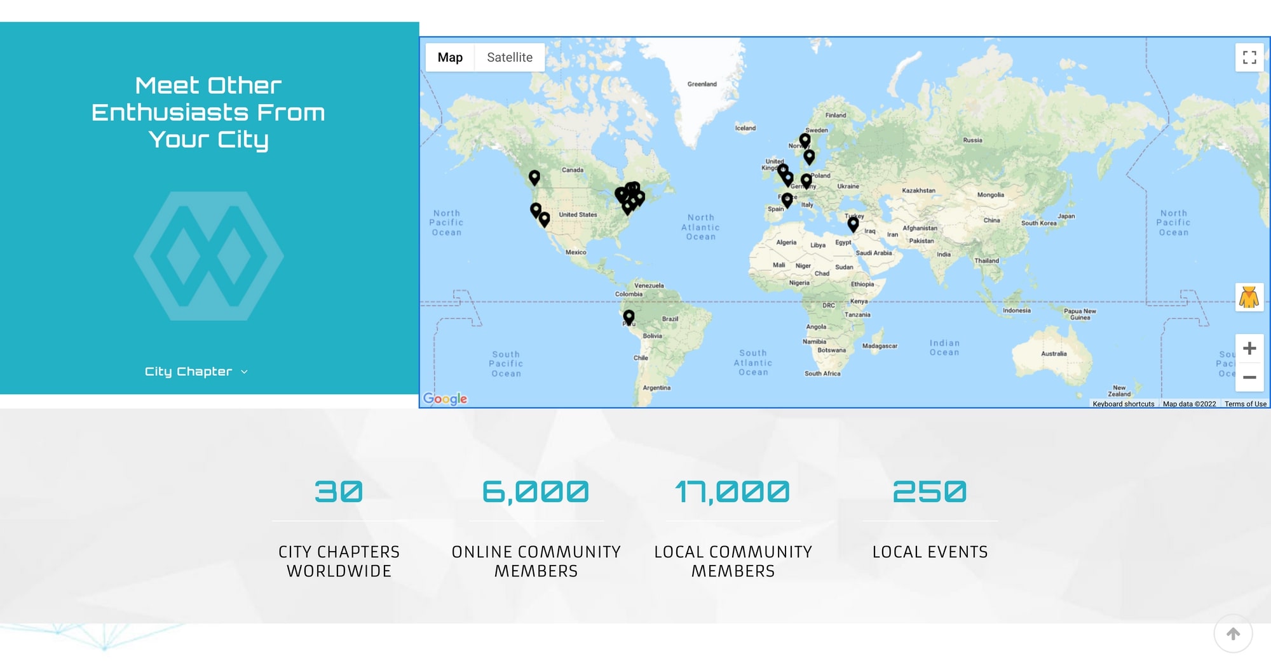Switch the map to Satellite view
Screen dimensions: 1271x666
pos(510,57)
